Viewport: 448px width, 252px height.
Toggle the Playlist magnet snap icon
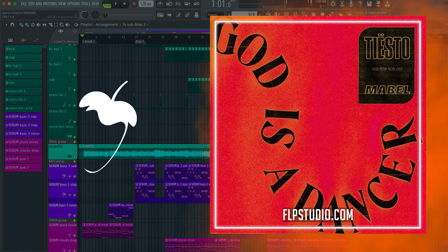(12, 25)
